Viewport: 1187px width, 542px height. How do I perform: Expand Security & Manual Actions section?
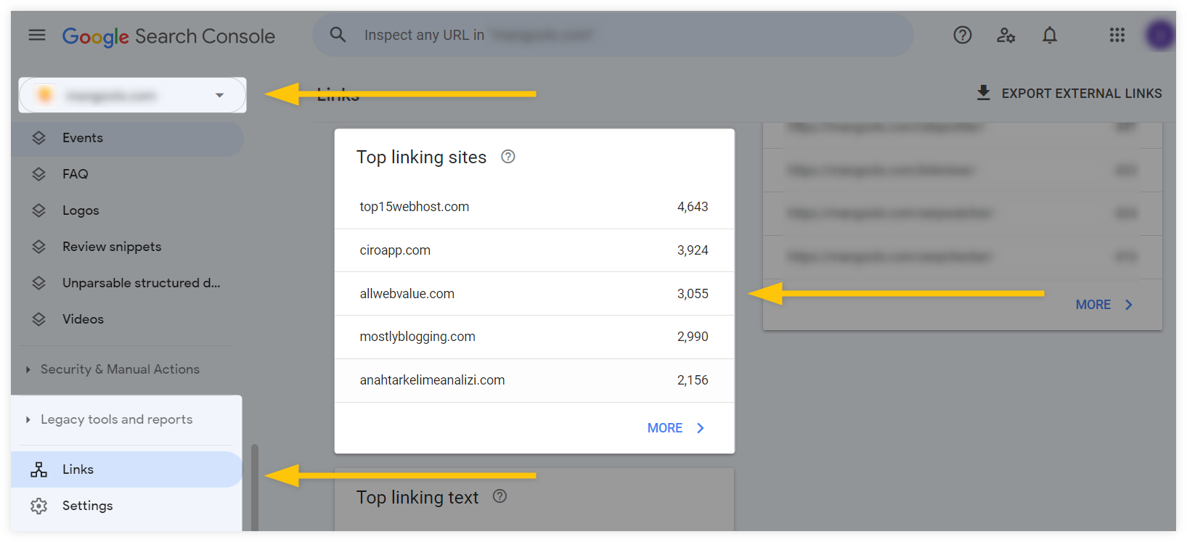pyautogui.click(x=120, y=369)
